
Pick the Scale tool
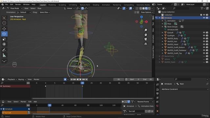tap(4, 39)
